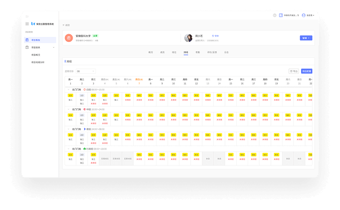Expand the 项目报表 sidebar chevron
The width and height of the screenshot is (340, 210).
54,47
